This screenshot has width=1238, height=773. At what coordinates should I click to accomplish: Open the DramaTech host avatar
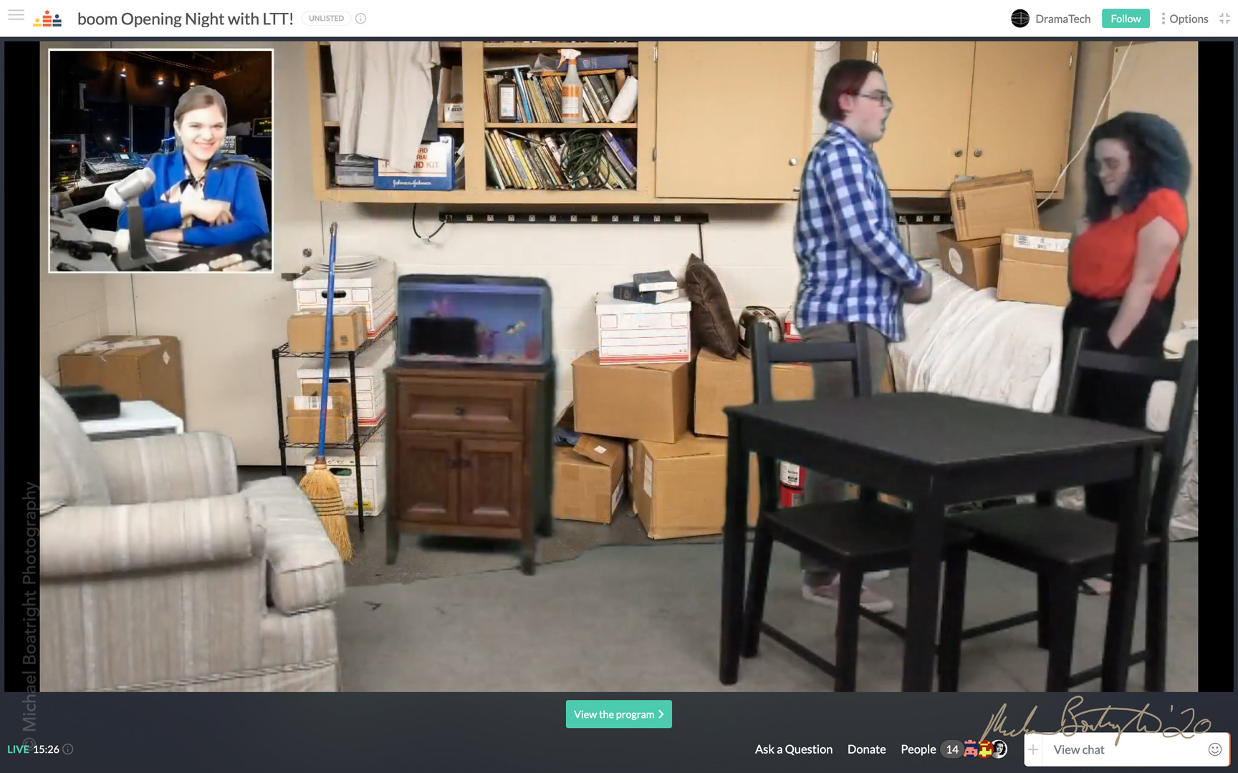pyautogui.click(x=1019, y=19)
